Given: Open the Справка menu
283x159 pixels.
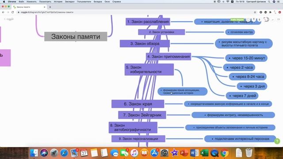Looking at the screenshot, I should tap(117, 2).
